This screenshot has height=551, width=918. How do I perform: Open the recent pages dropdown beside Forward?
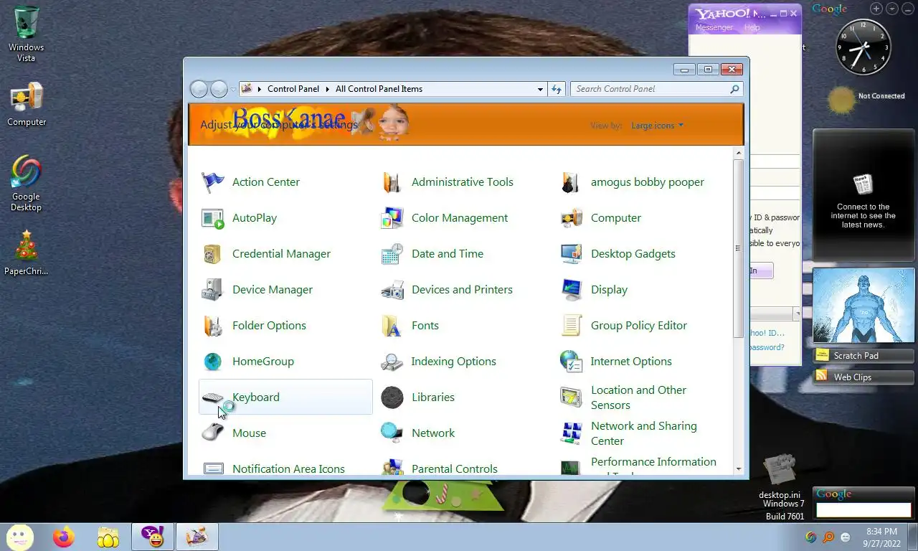tap(233, 90)
